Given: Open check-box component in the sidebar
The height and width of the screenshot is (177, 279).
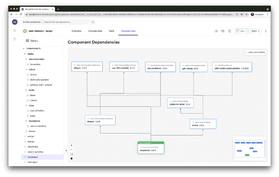Looking at the screenshot, I should 33,147.
